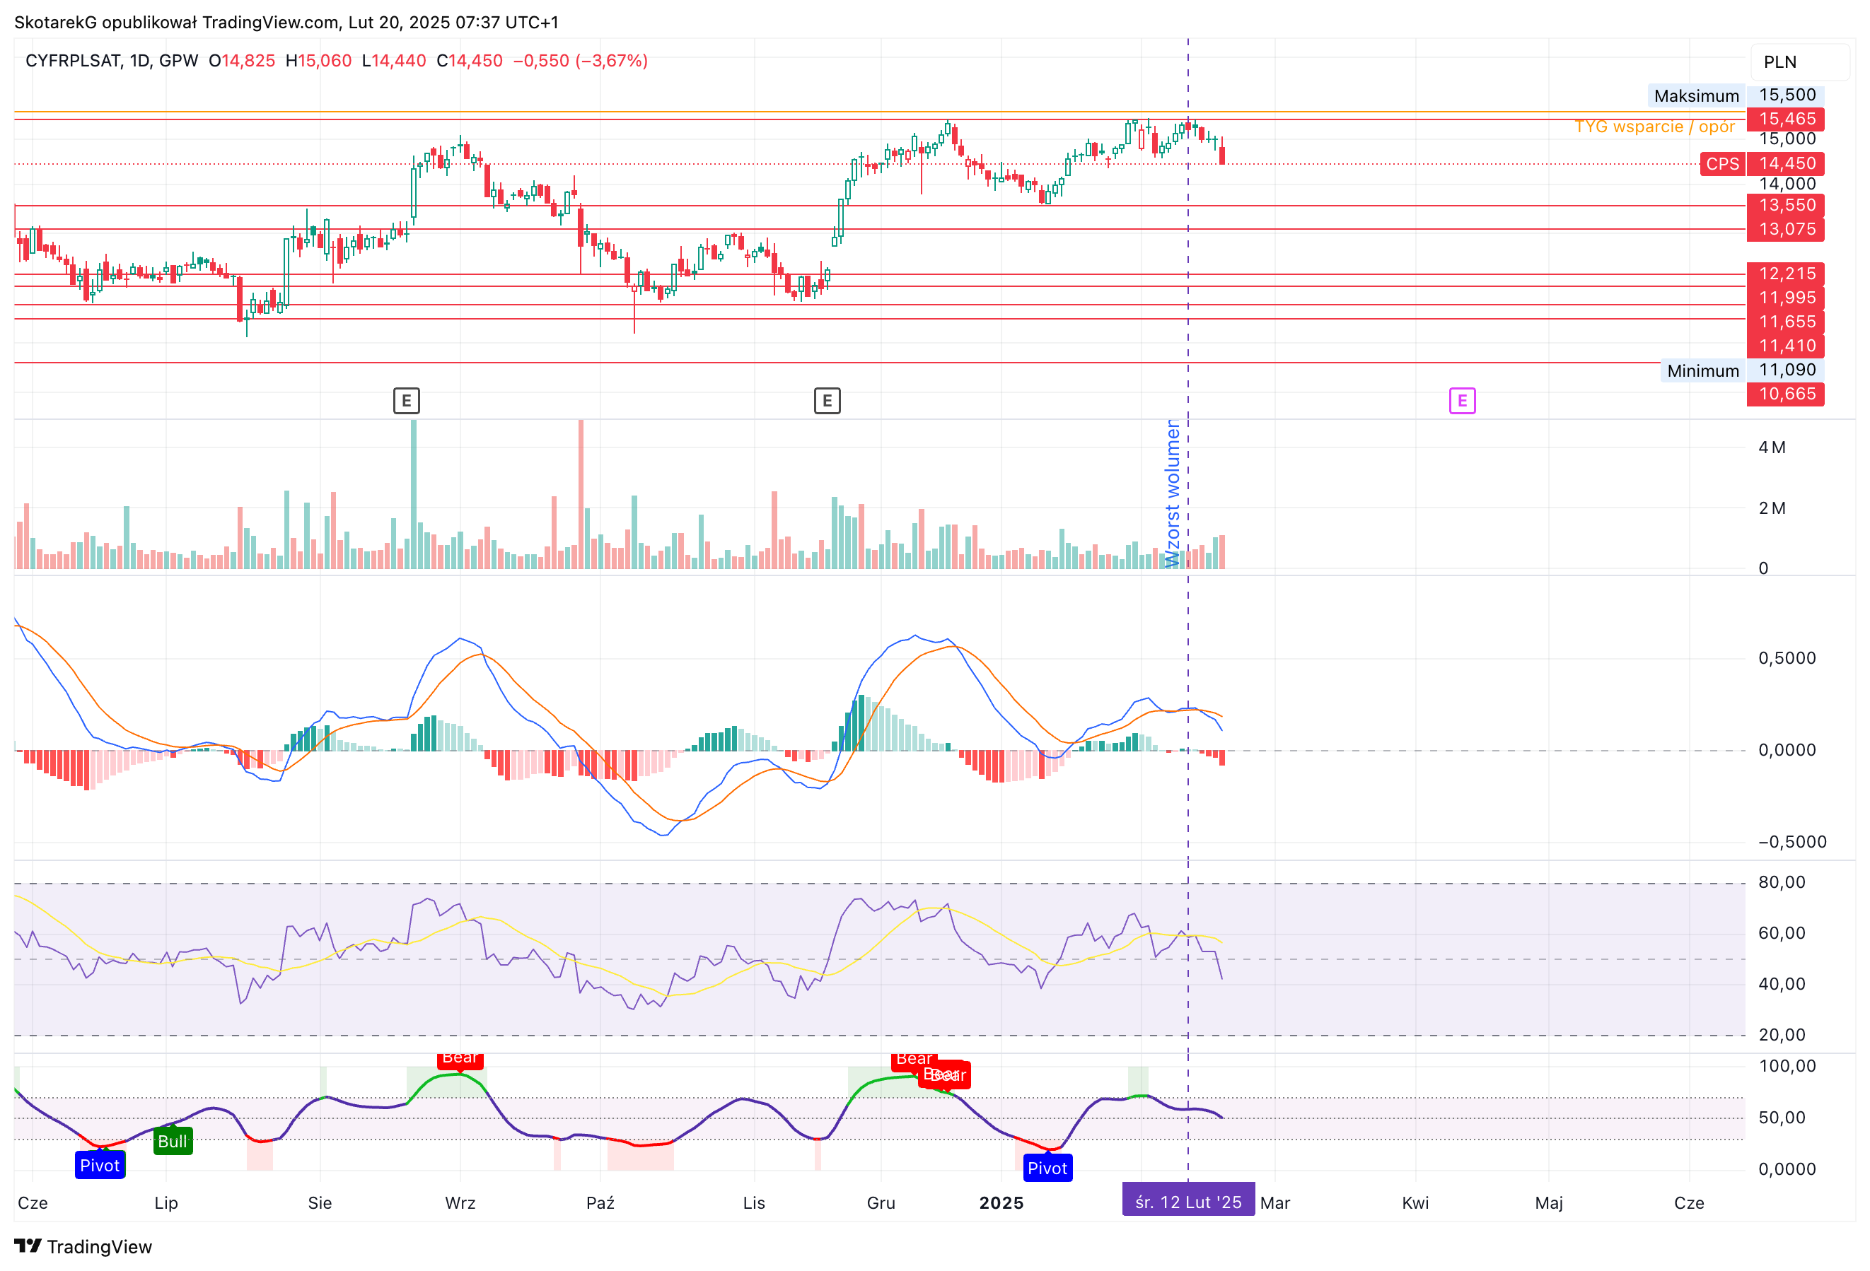Viewport: 1870px width, 1271px height.
Task: Click the 2025 year label on time axis
Action: click(1001, 1202)
